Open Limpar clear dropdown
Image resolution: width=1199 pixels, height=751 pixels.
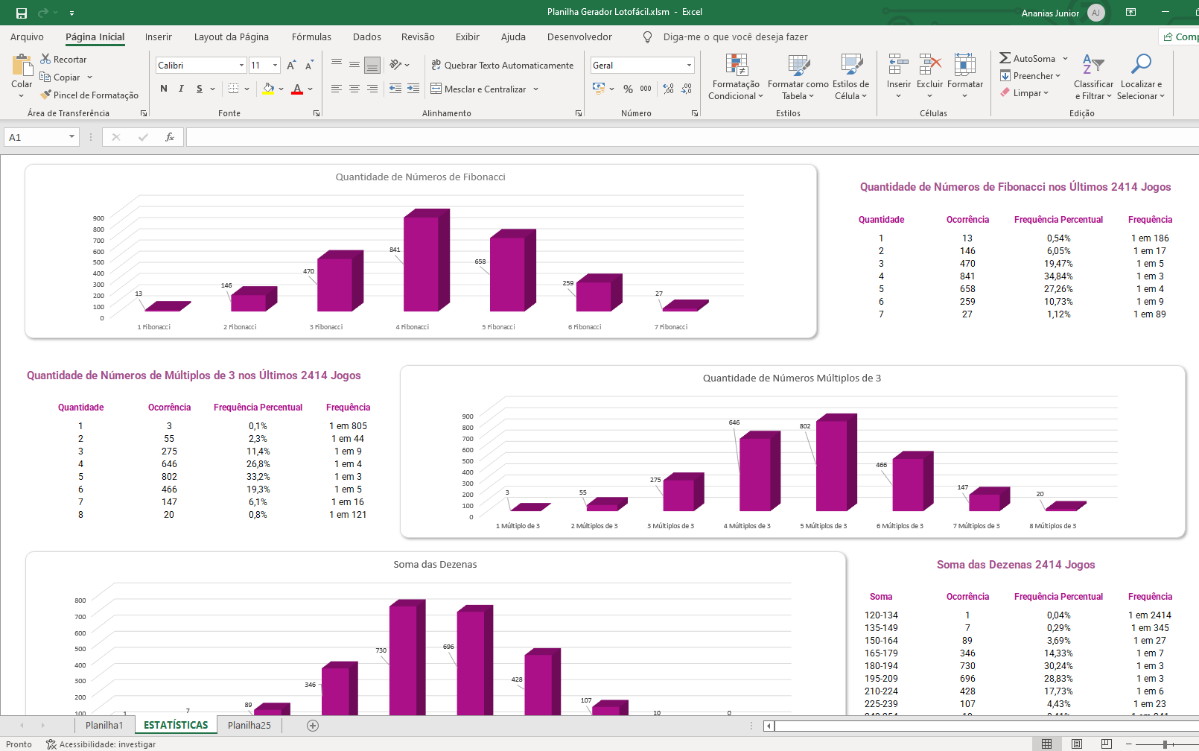click(1024, 93)
